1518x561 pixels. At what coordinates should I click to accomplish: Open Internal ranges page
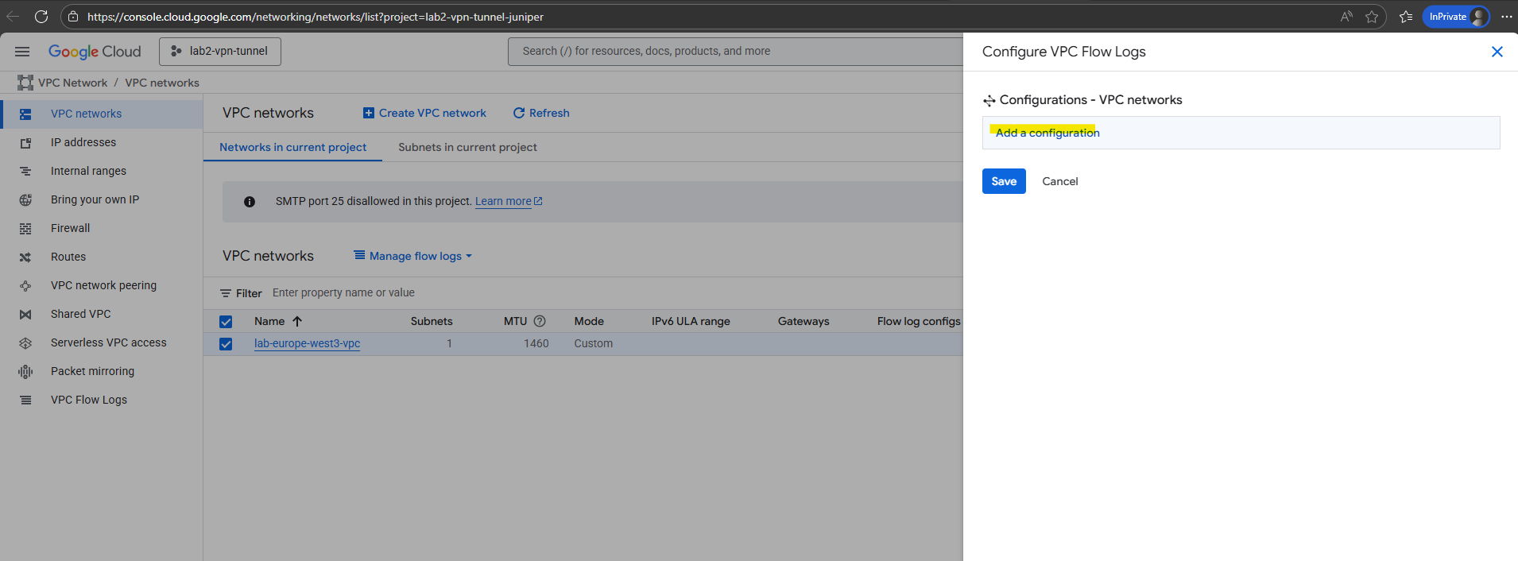pyautogui.click(x=88, y=171)
